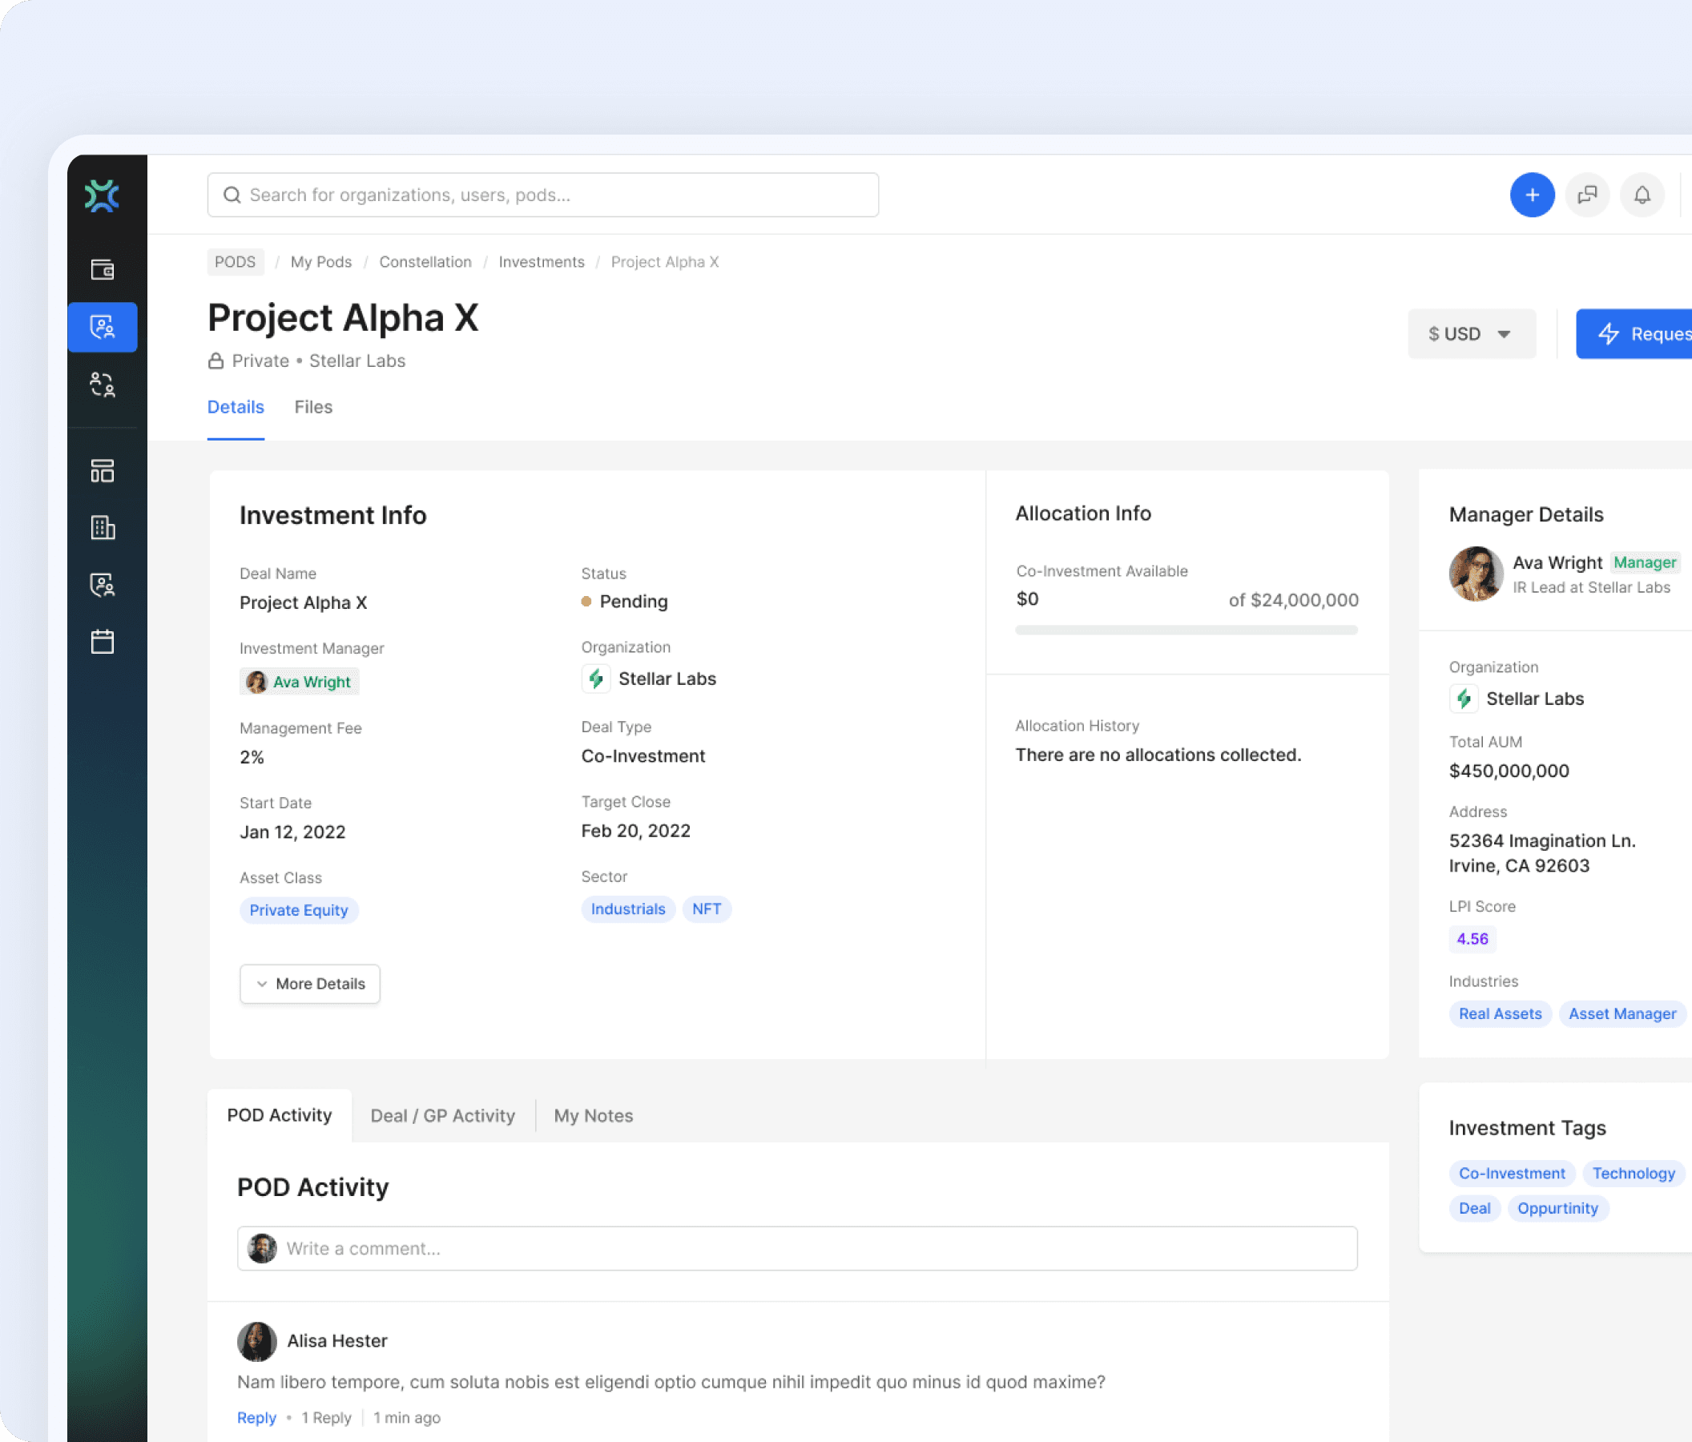The width and height of the screenshot is (1692, 1442).
Task: Click the app logo at top of sidebar
Action: click(102, 196)
